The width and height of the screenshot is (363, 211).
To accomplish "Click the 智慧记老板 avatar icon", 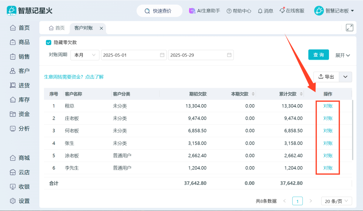I will (x=319, y=11).
